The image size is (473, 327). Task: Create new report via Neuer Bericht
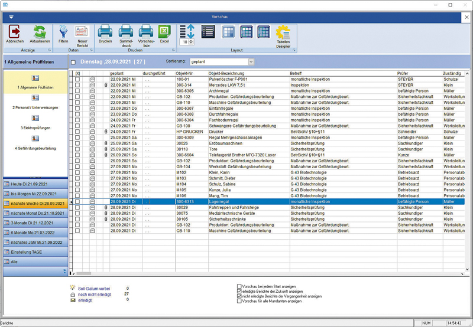pyautogui.click(x=82, y=32)
